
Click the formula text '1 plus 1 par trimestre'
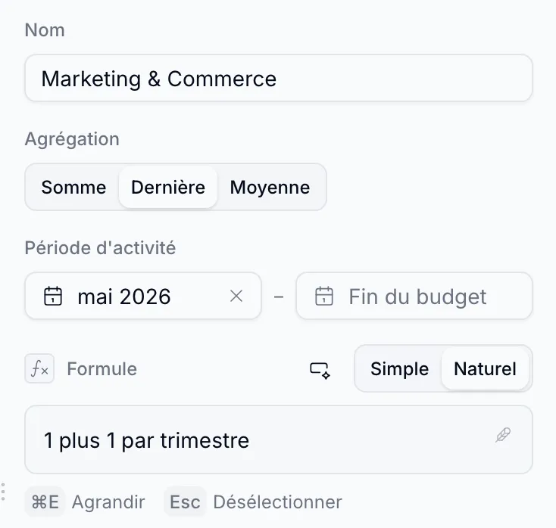[x=146, y=440]
